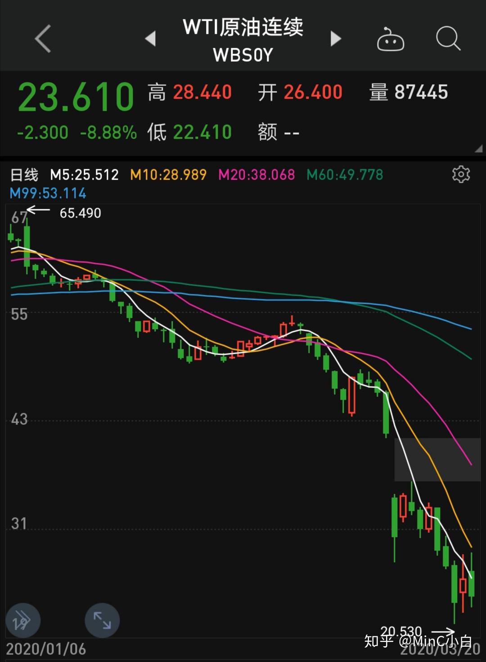The height and width of the screenshot is (662, 486).
Task: Tap the M99:53.114 moving average label
Action: point(48,194)
